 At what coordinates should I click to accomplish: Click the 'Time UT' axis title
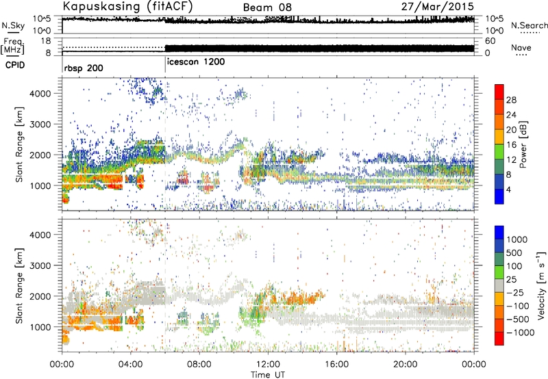click(268, 375)
